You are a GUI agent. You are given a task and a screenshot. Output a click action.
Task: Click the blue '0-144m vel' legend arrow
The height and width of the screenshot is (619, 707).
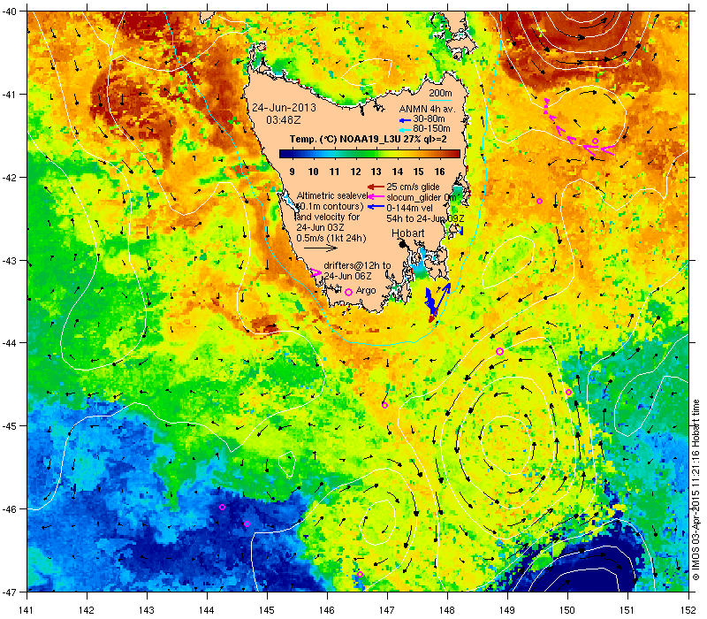376,207
